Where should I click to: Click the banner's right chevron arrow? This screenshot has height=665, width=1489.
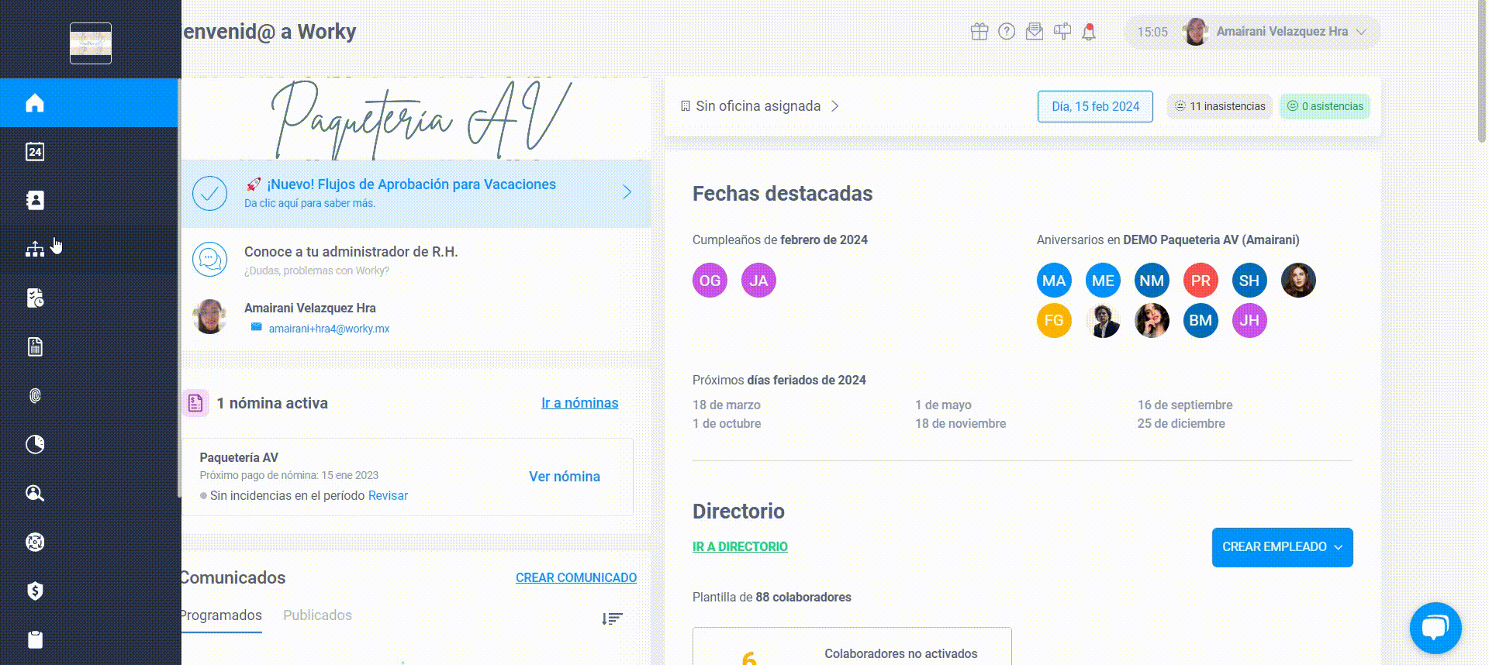[627, 192]
